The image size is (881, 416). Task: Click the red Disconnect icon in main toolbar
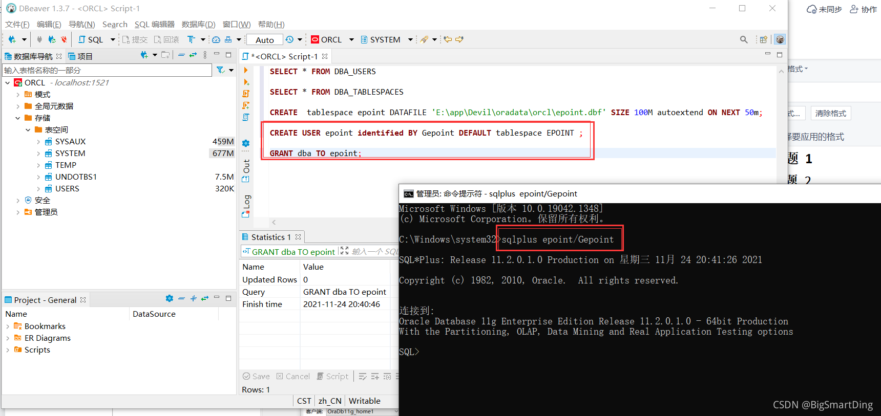pos(64,39)
